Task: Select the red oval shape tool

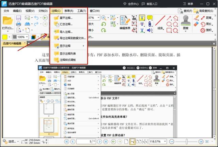Action: [x=169, y=24]
